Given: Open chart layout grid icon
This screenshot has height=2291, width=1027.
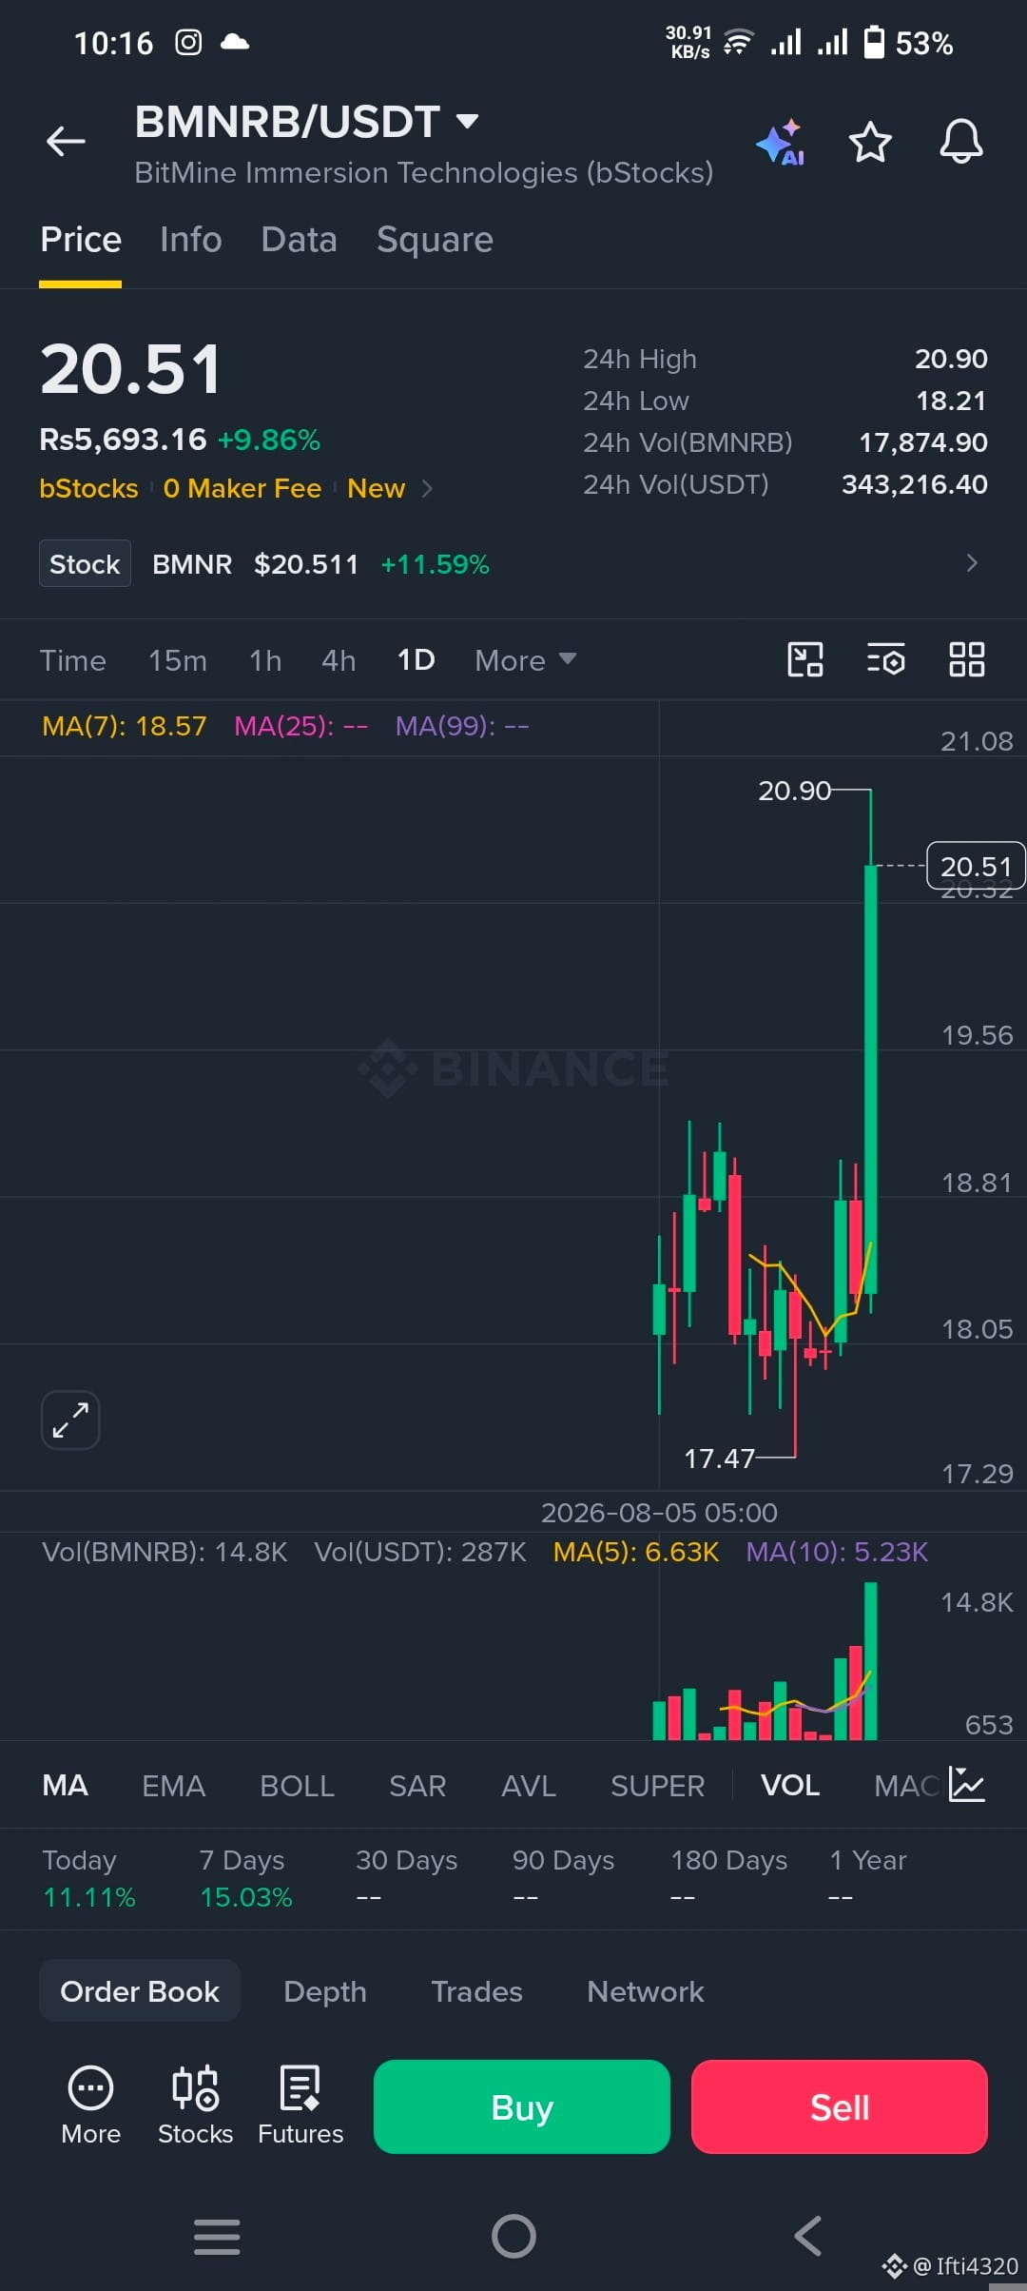Looking at the screenshot, I should pos(966,659).
